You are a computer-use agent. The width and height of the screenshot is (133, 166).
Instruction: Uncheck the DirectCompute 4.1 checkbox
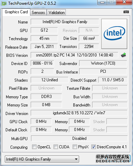(x=93, y=147)
